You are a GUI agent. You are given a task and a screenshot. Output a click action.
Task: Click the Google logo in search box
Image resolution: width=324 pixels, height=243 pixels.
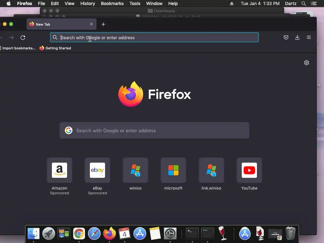coord(69,130)
